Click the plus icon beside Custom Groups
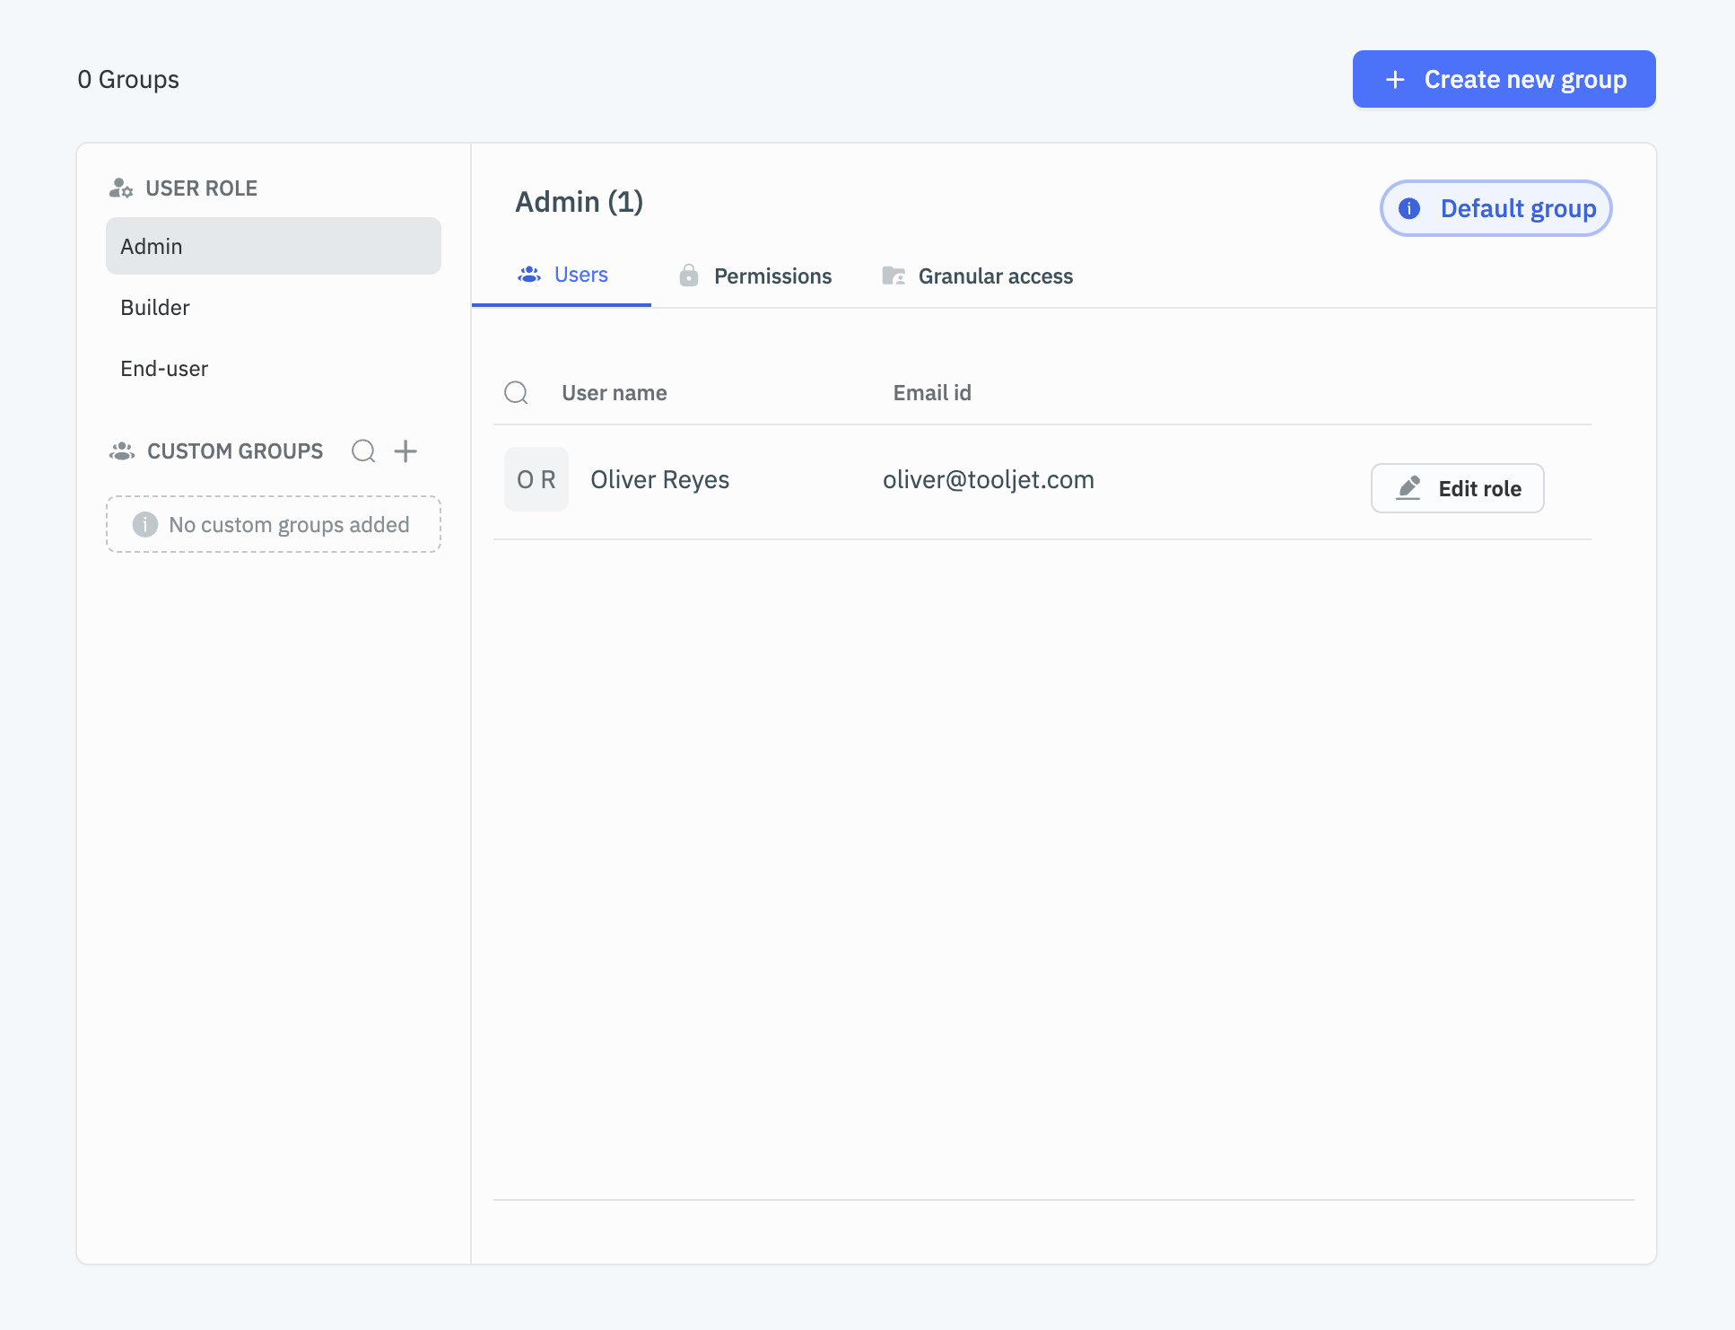 point(405,451)
